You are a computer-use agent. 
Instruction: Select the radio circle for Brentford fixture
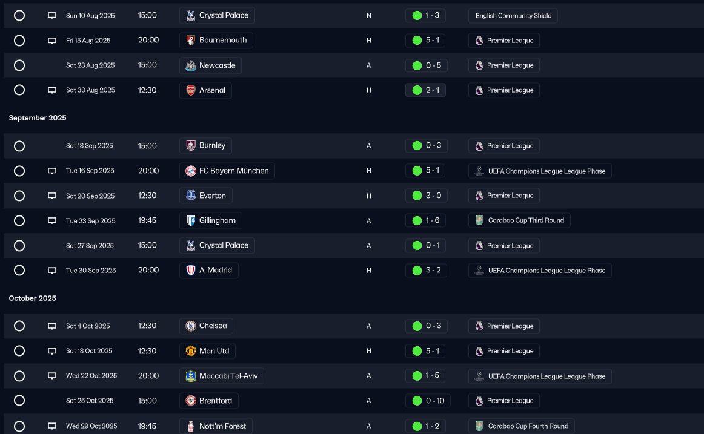click(x=19, y=400)
